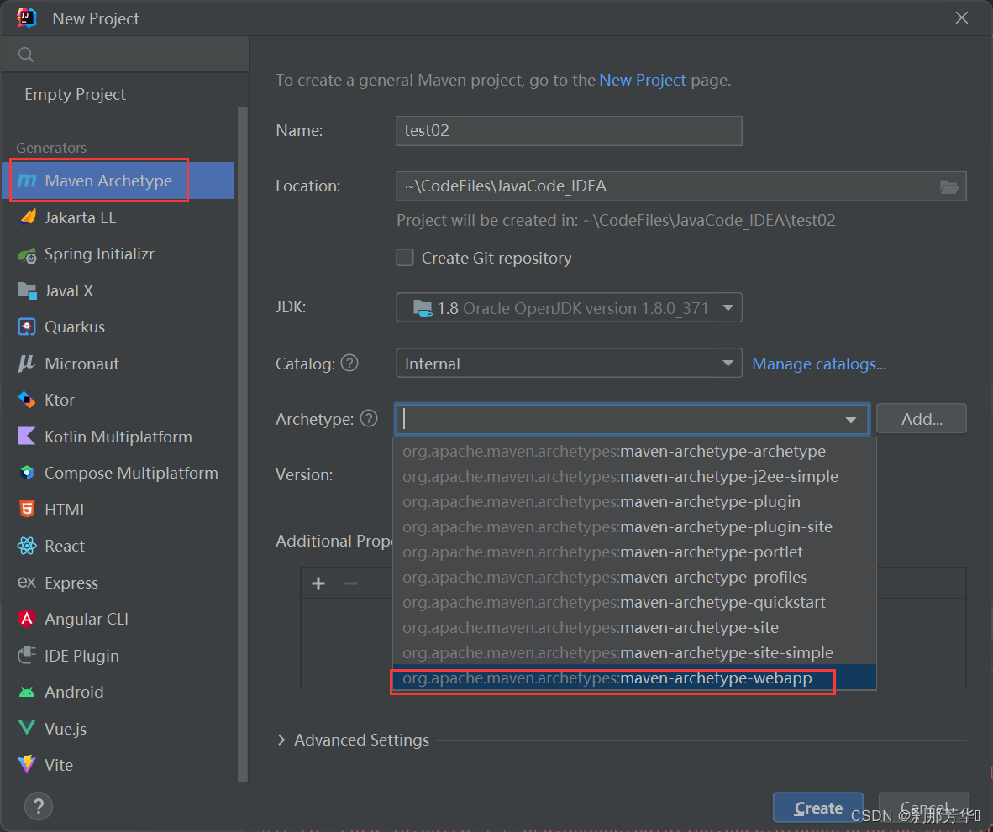This screenshot has width=993, height=832.
Task: Add additional property with plus icon
Action: pyautogui.click(x=318, y=583)
